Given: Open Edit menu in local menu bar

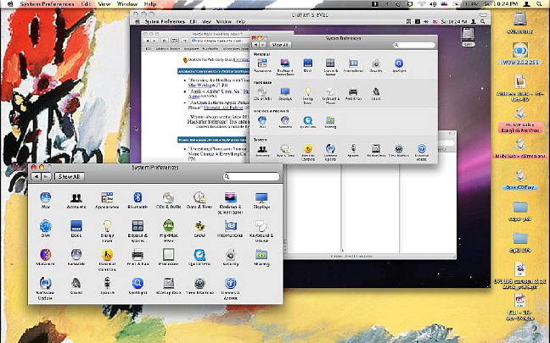Looking at the screenshot, I should [86, 4].
